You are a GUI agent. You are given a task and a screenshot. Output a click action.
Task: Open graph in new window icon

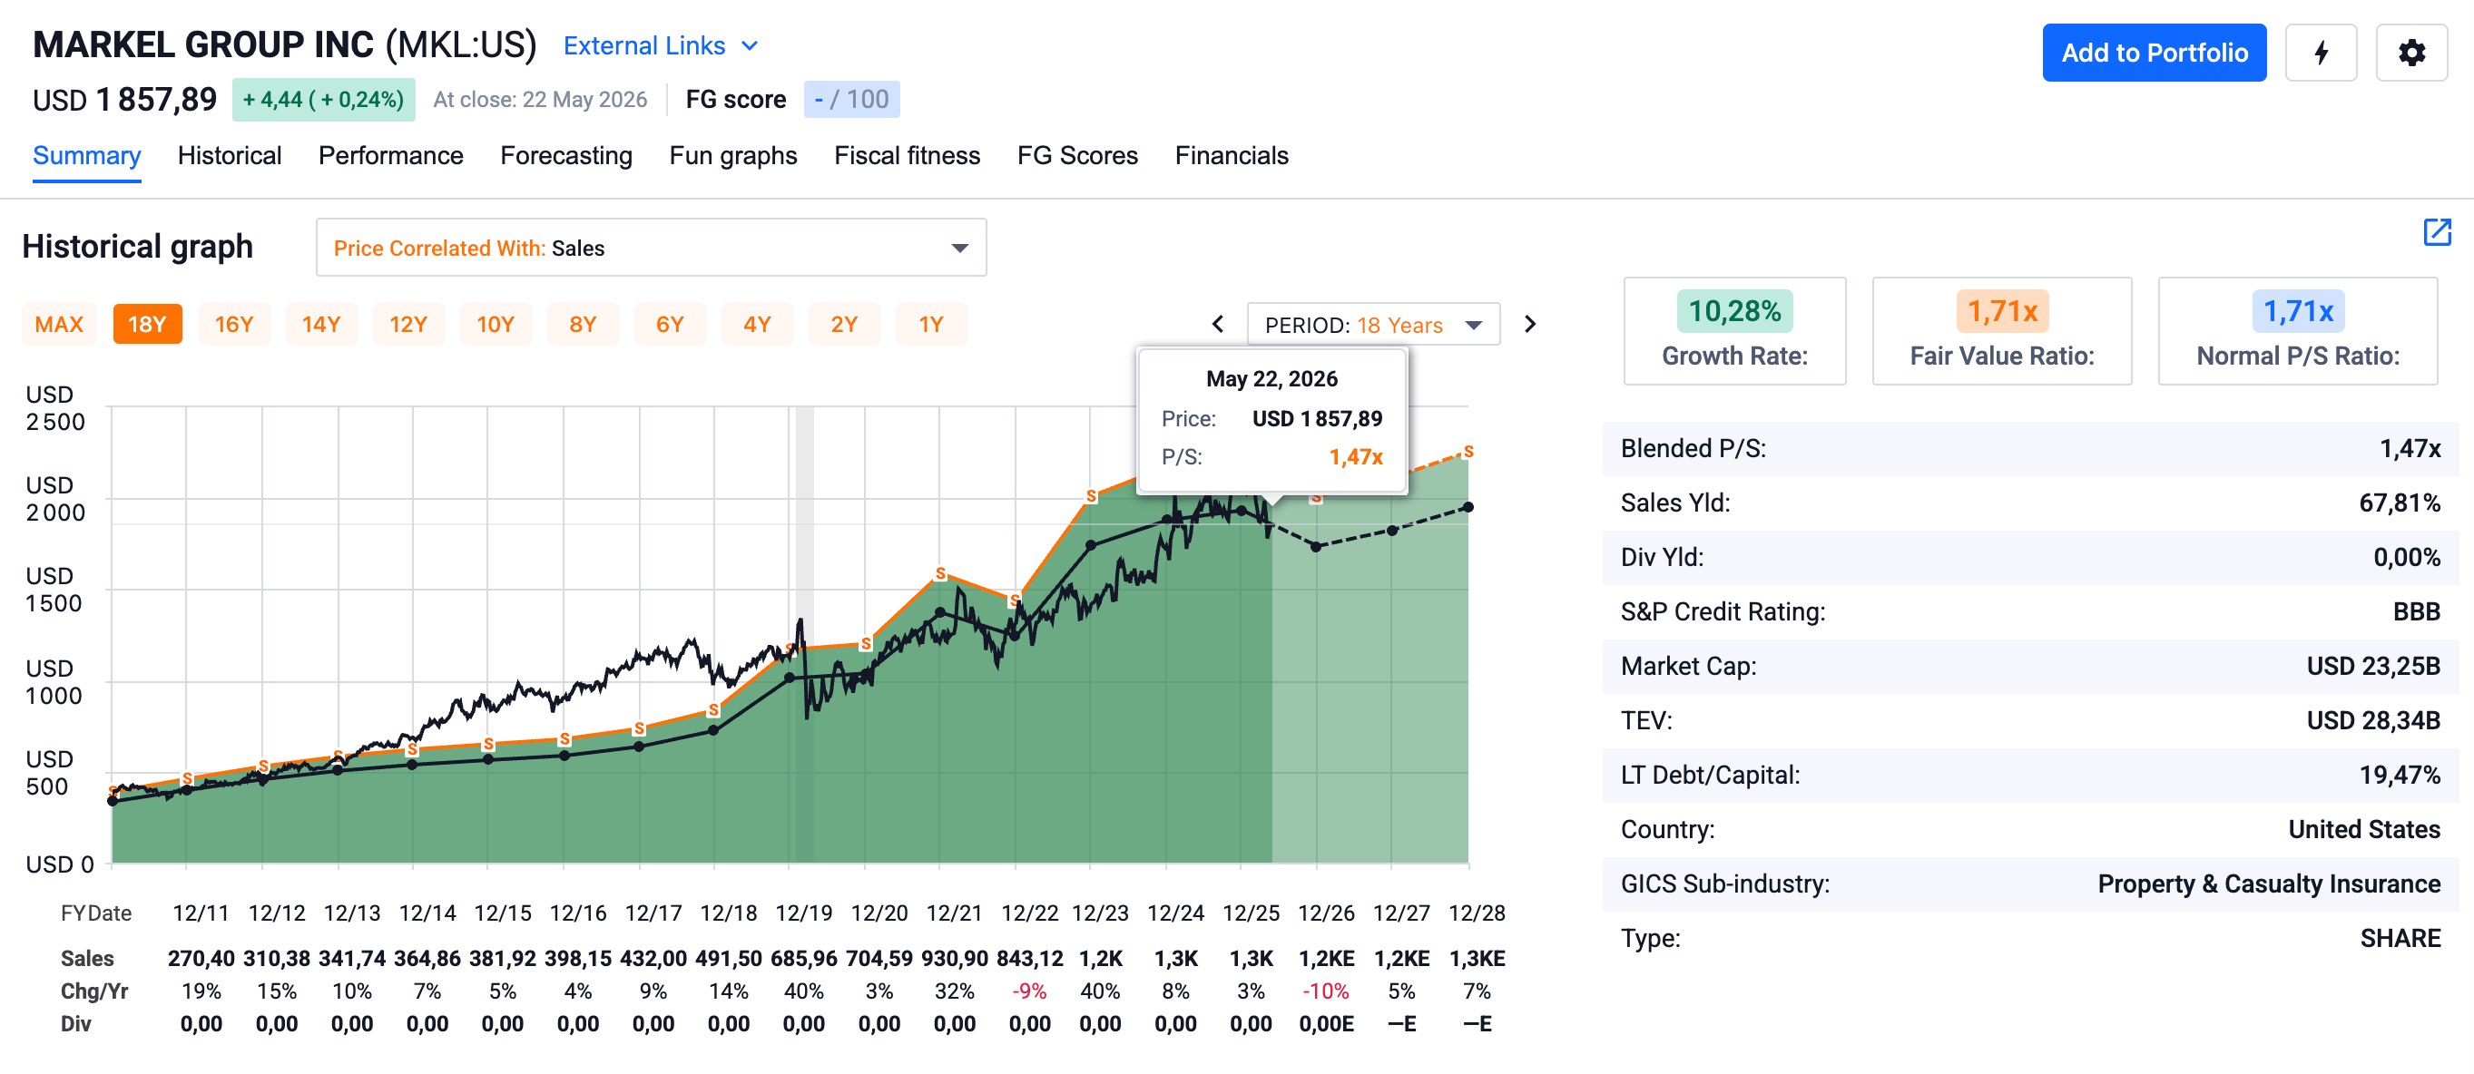click(x=2437, y=232)
